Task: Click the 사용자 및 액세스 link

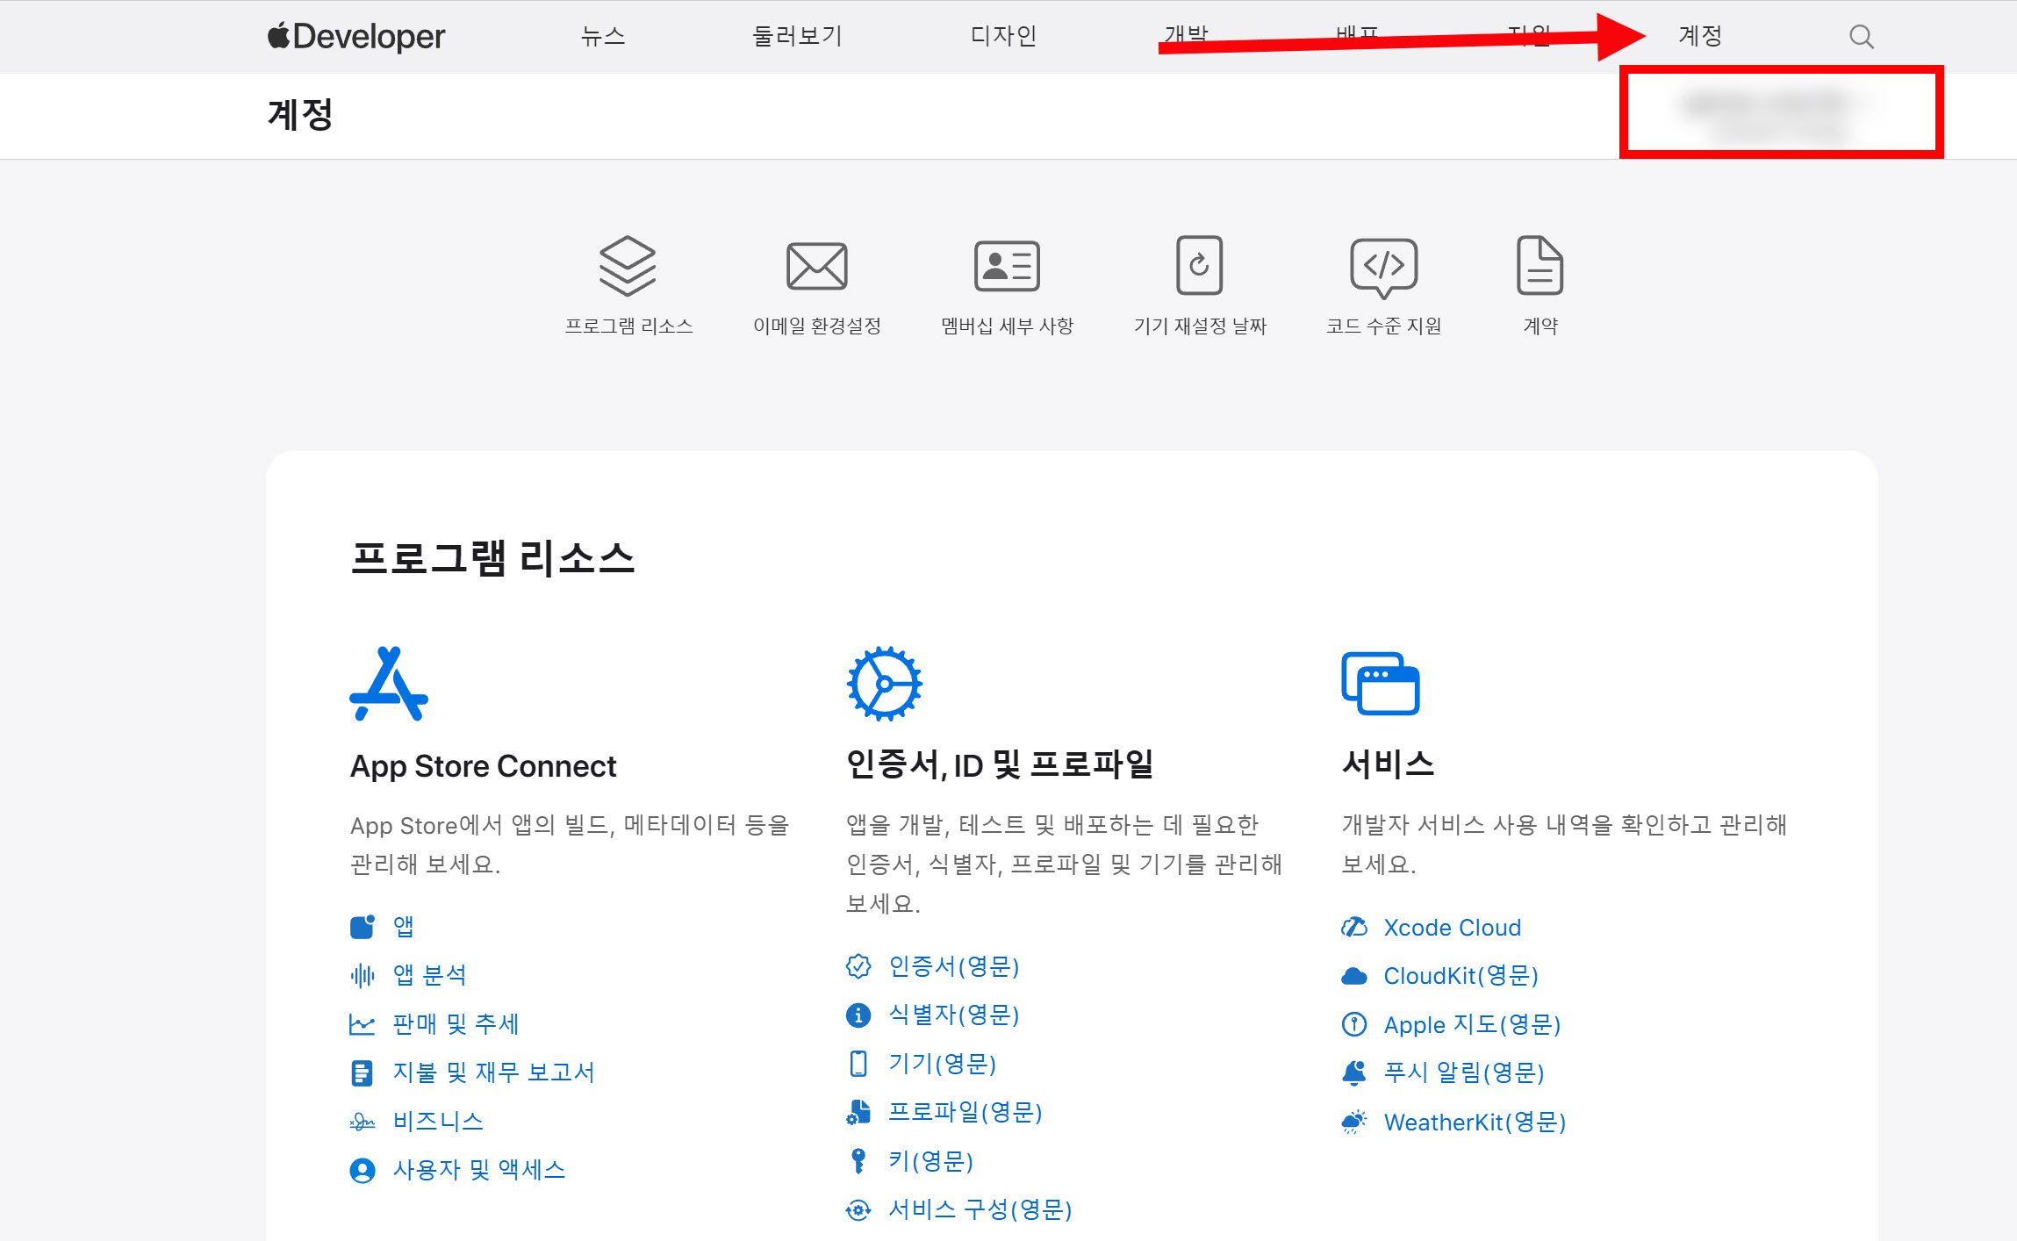Action: coord(478,1170)
